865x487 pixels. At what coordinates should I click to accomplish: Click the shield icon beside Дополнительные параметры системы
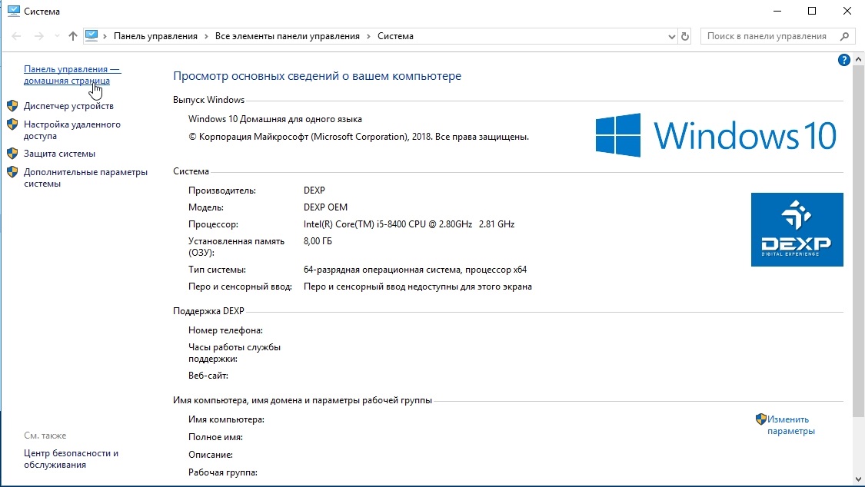[x=12, y=172]
